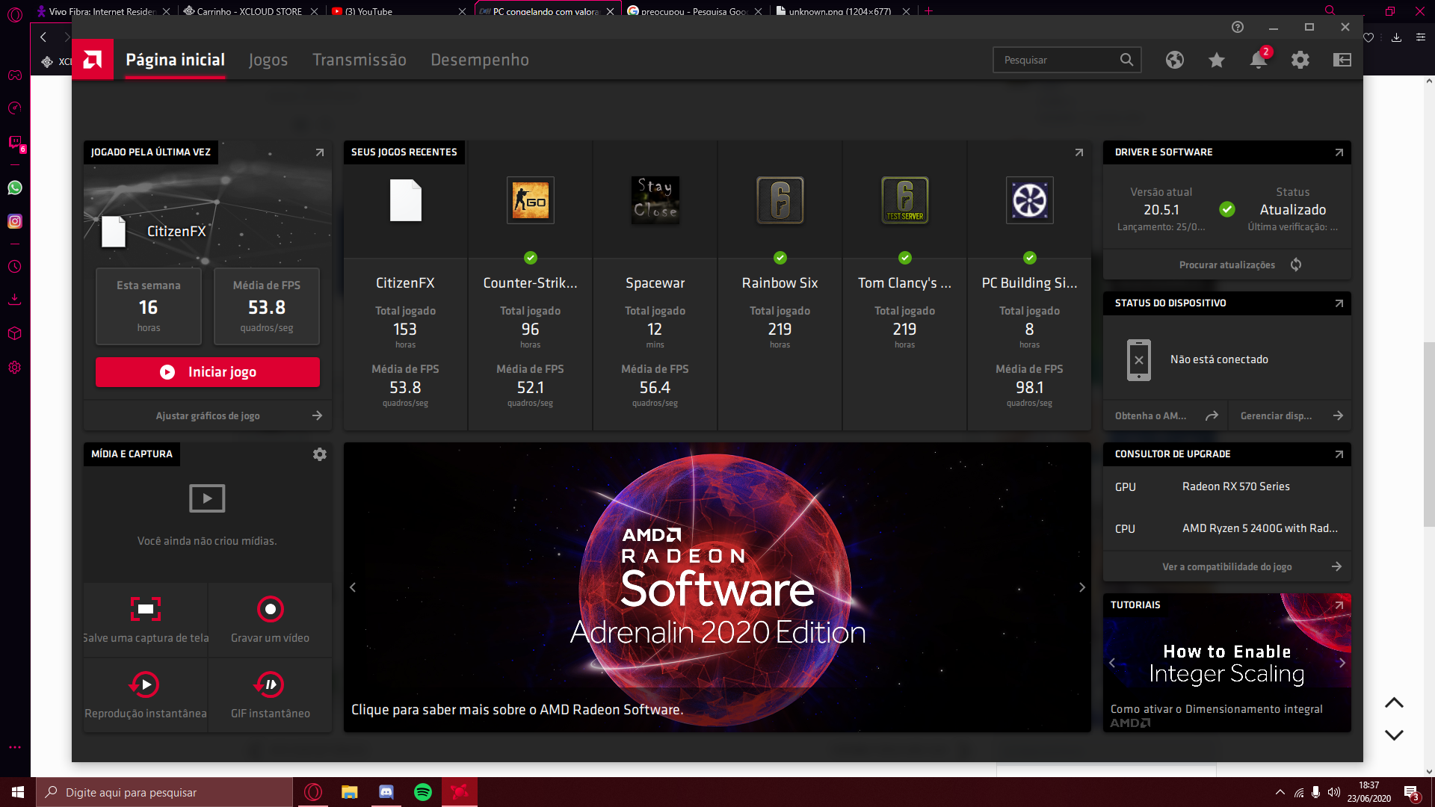The width and height of the screenshot is (1435, 807).
Task: Open Windows Start menu
Action: click(18, 792)
